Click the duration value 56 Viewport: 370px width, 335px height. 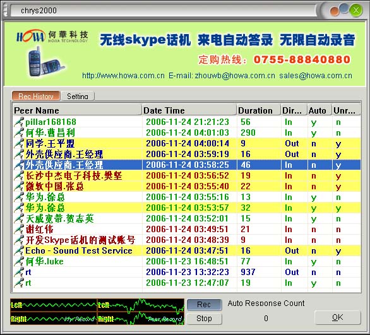[x=246, y=122]
